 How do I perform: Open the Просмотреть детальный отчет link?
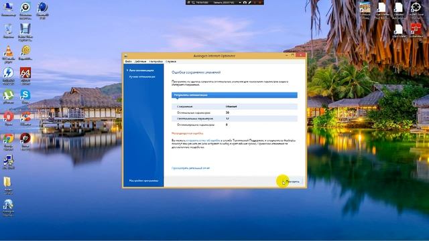[x=190, y=168]
